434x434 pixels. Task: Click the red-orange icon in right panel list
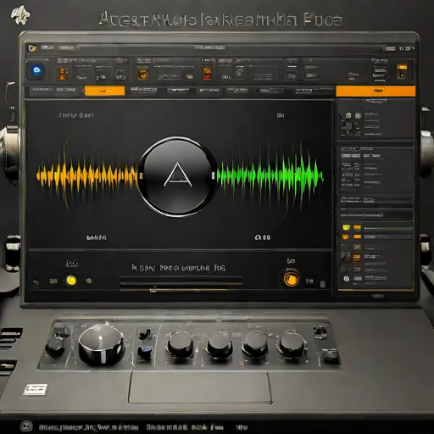357,258
